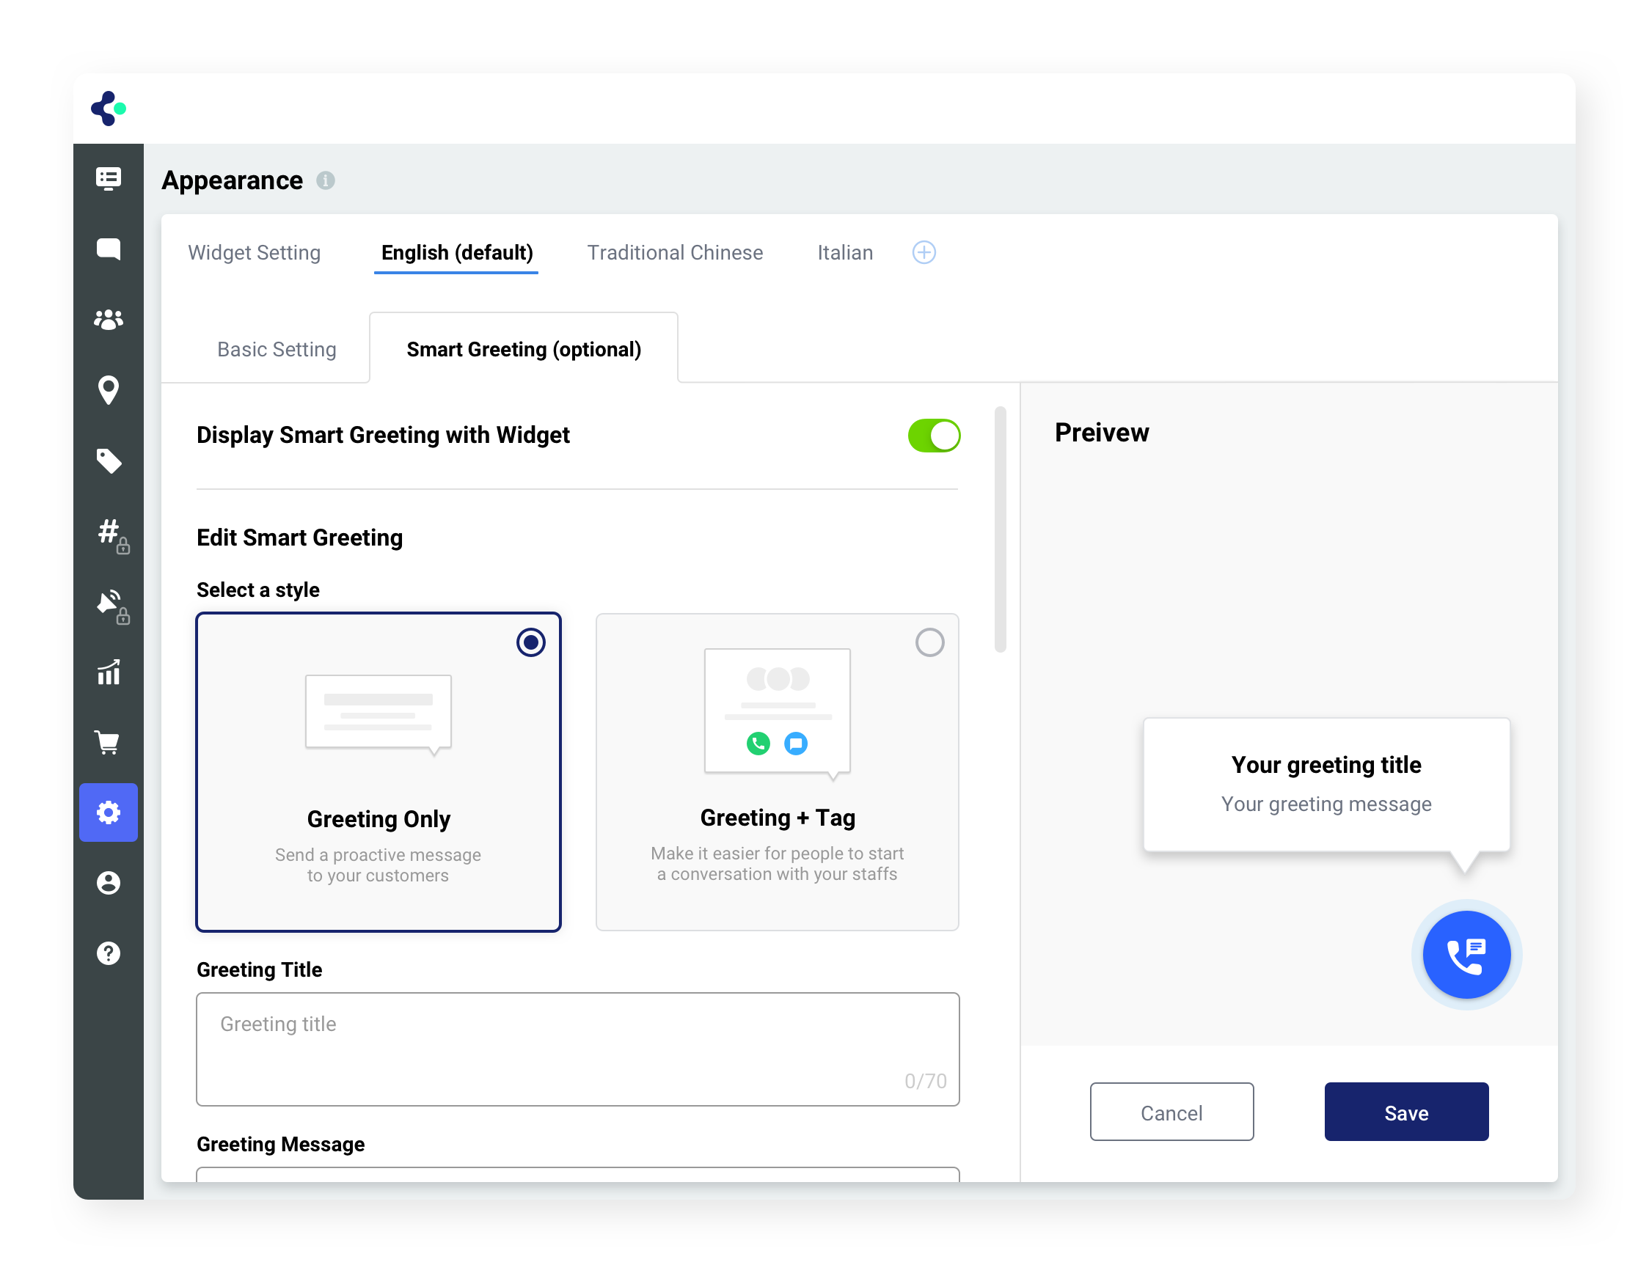Click the Save button

click(1405, 1112)
